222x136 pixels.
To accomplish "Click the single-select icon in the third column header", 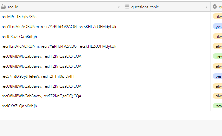I will coord(215,7).
